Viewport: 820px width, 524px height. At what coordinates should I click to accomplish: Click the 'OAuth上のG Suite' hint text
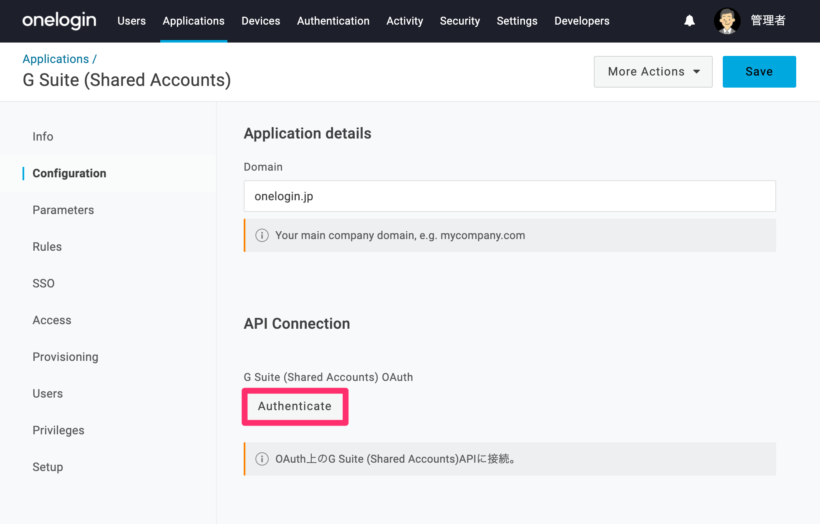pos(396,459)
